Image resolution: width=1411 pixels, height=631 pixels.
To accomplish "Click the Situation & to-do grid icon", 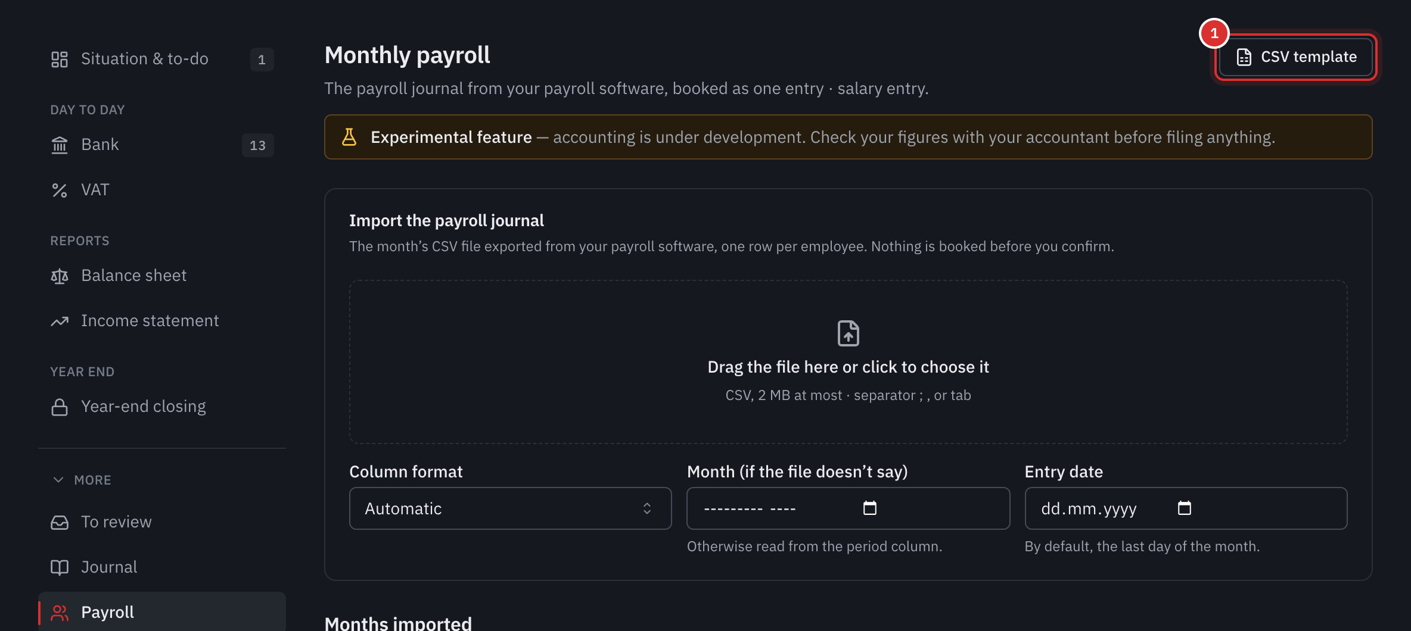I will pos(60,59).
